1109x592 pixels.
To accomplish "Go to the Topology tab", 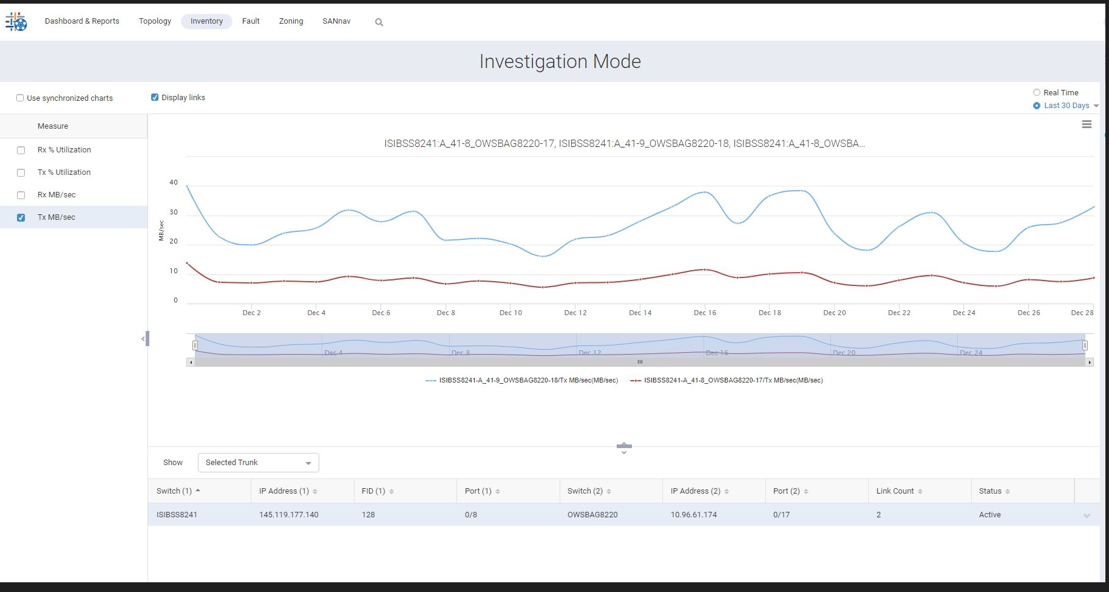I will [x=155, y=21].
